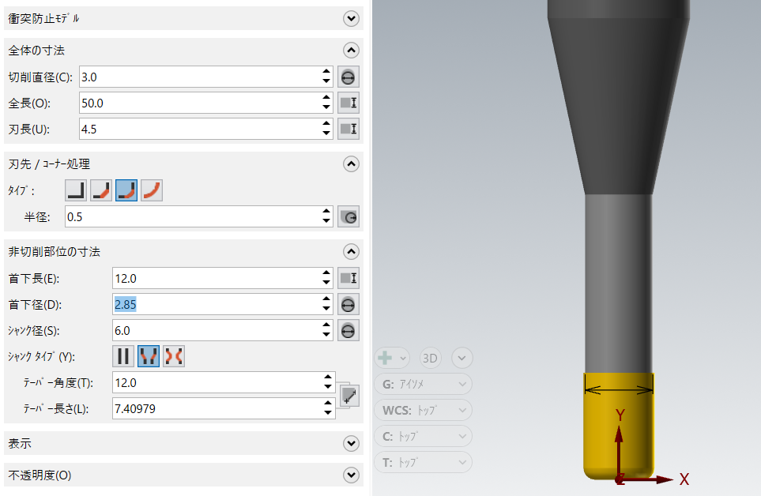Click the length icon beside 刃長(U)
This screenshot has height=496, width=761.
(348, 129)
